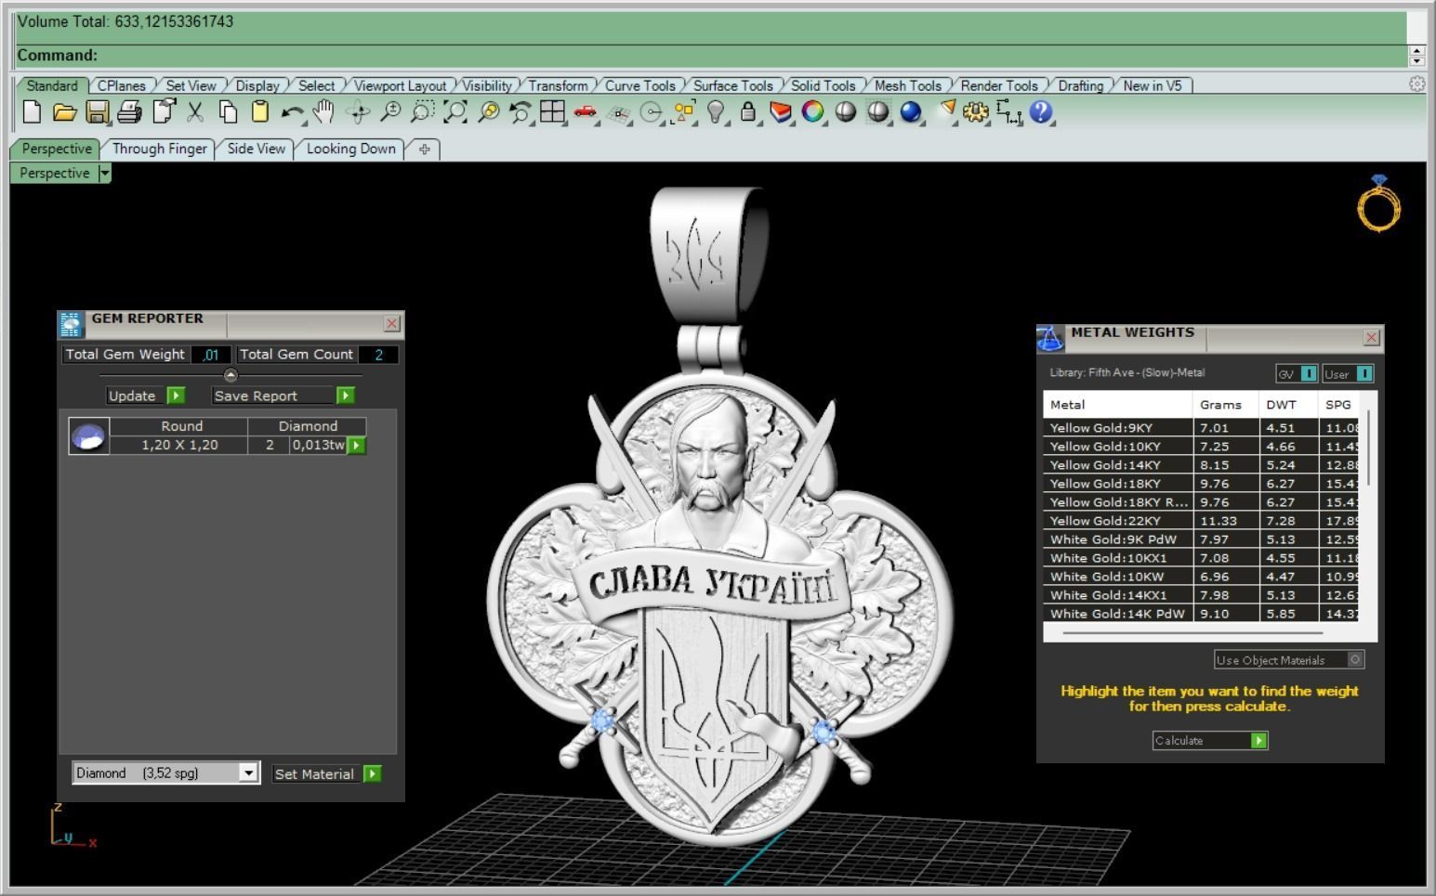Select the Zoom Dynamic magnifier
This screenshot has width=1436, height=896.
pyautogui.click(x=390, y=112)
